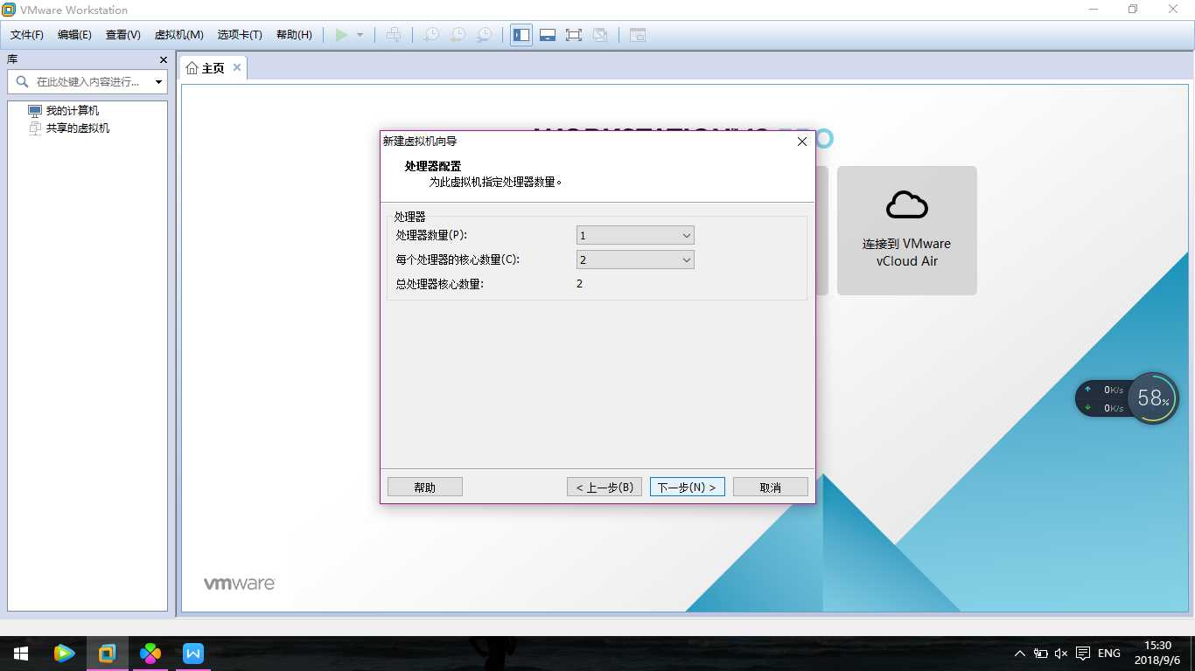Open the 文件(F) menu
1195x671 pixels.
27,35
